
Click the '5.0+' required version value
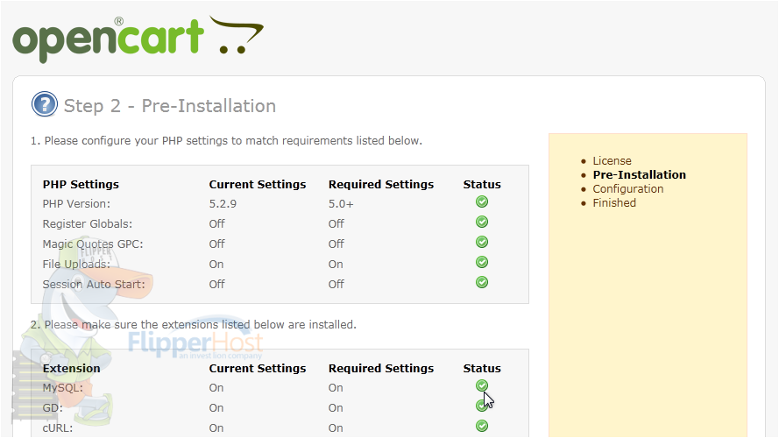(x=341, y=203)
